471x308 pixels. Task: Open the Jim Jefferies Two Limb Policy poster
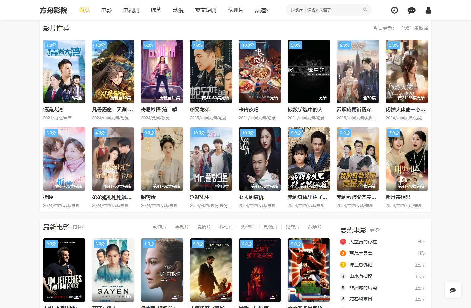pos(64,270)
